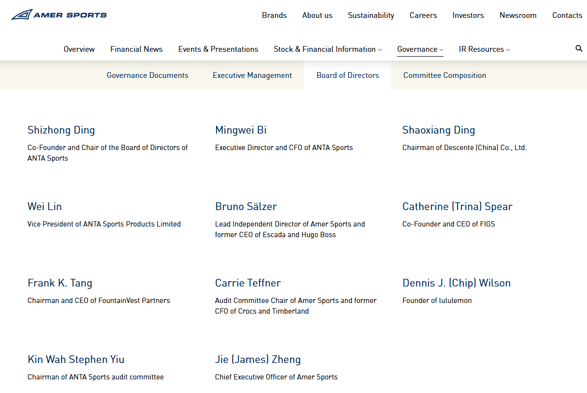Click 'Chief Executive Officer of Amer Sports' text
587x393 pixels.
[x=276, y=377]
